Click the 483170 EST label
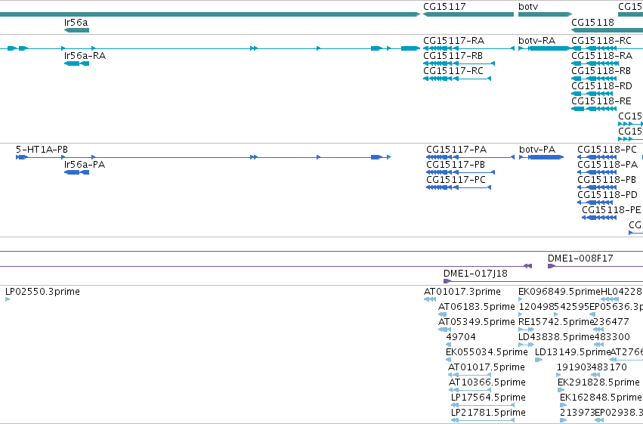The width and height of the screenshot is (643, 424). pos(609,367)
